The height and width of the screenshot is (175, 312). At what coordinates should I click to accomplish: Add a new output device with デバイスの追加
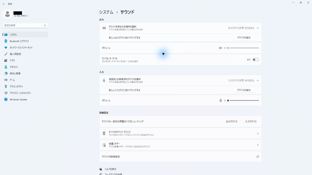[x=244, y=38]
